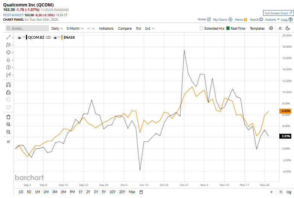Open $NASX series options dots
Viewport: 294px width, 198px height.
(x=59, y=37)
